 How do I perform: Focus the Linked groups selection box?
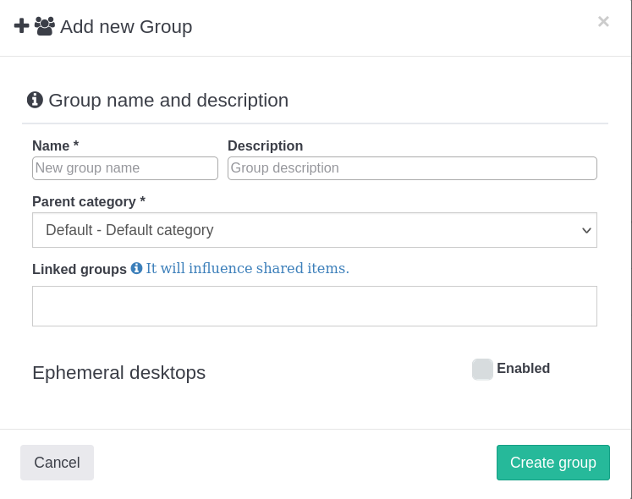(314, 306)
